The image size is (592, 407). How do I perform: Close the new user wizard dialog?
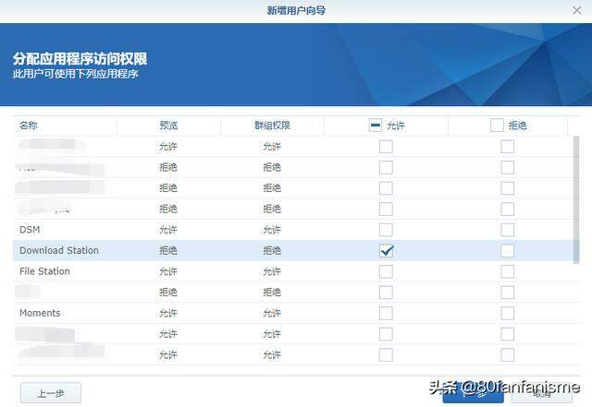[x=576, y=10]
